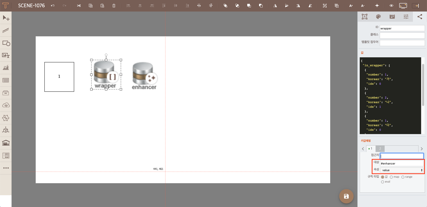The height and width of the screenshot is (207, 427).
Task: Click into the ID field containing wrapper
Action: [x=402, y=28]
